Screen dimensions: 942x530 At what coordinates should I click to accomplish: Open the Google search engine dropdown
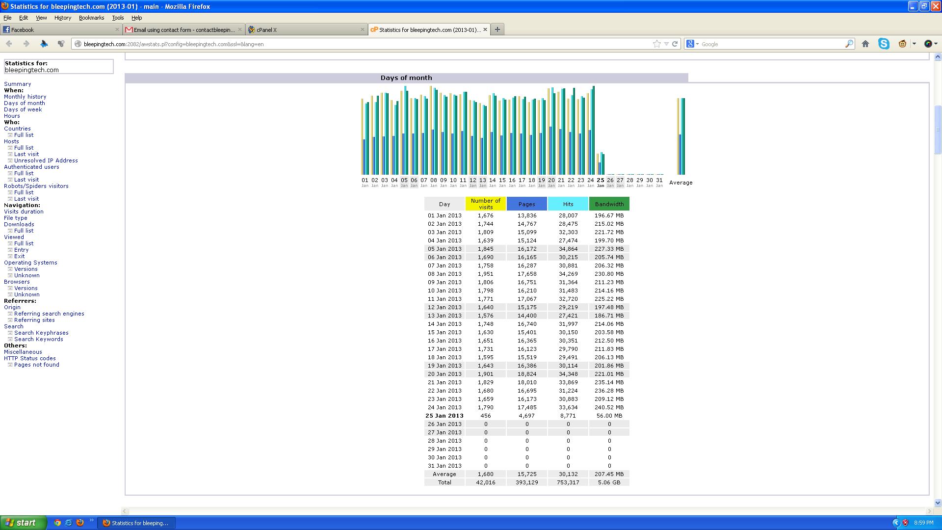(692, 44)
